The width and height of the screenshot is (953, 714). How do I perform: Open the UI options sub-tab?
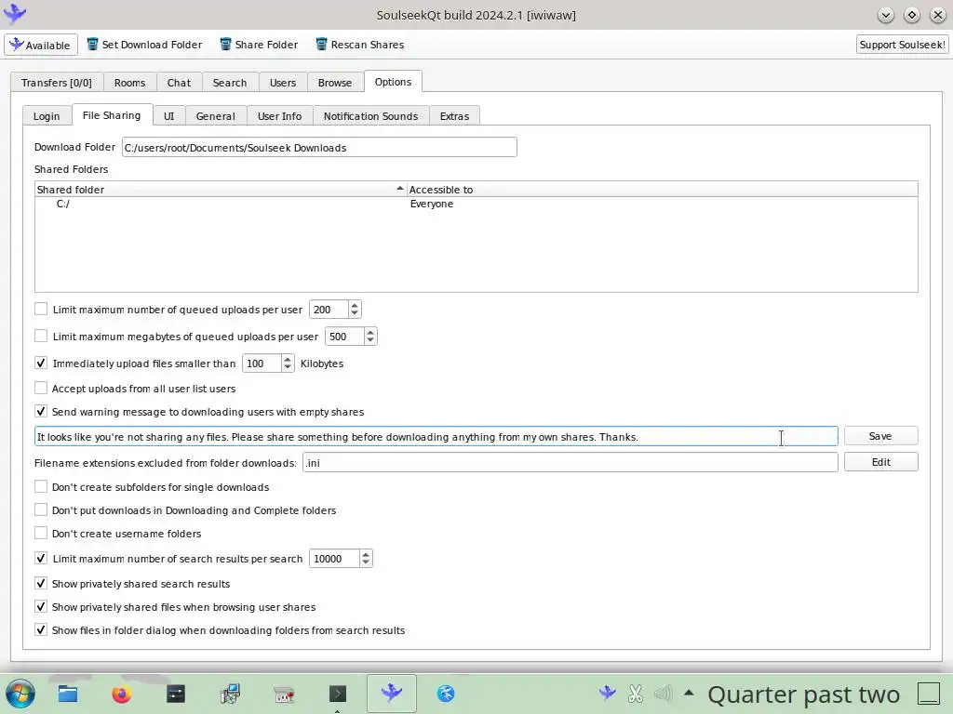(169, 116)
